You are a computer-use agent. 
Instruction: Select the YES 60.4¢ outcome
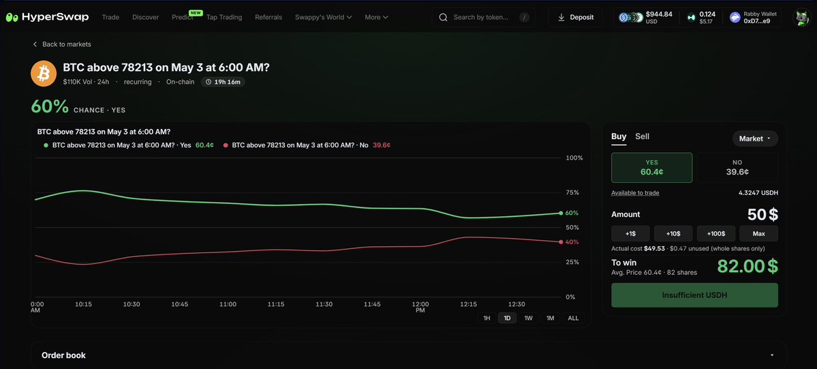coord(652,168)
